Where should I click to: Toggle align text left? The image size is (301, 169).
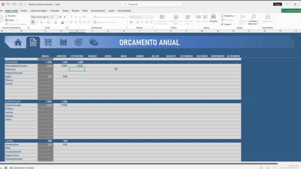pos(71,22)
